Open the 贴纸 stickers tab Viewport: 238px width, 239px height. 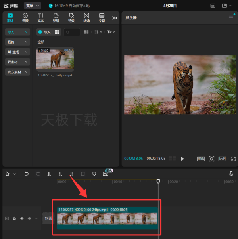56,18
